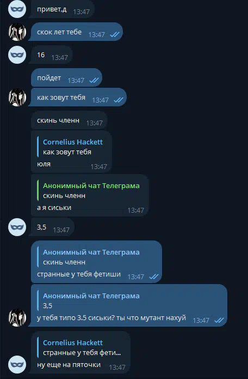The height and width of the screenshot is (379, 248).
Task: Select the 'юля' reply message bubble
Action: (71, 152)
